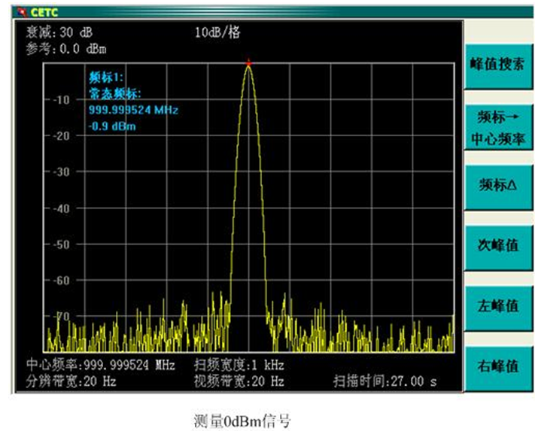Click the 衰减: 30 dB attenuation readout
535x431 pixels.
point(59,33)
